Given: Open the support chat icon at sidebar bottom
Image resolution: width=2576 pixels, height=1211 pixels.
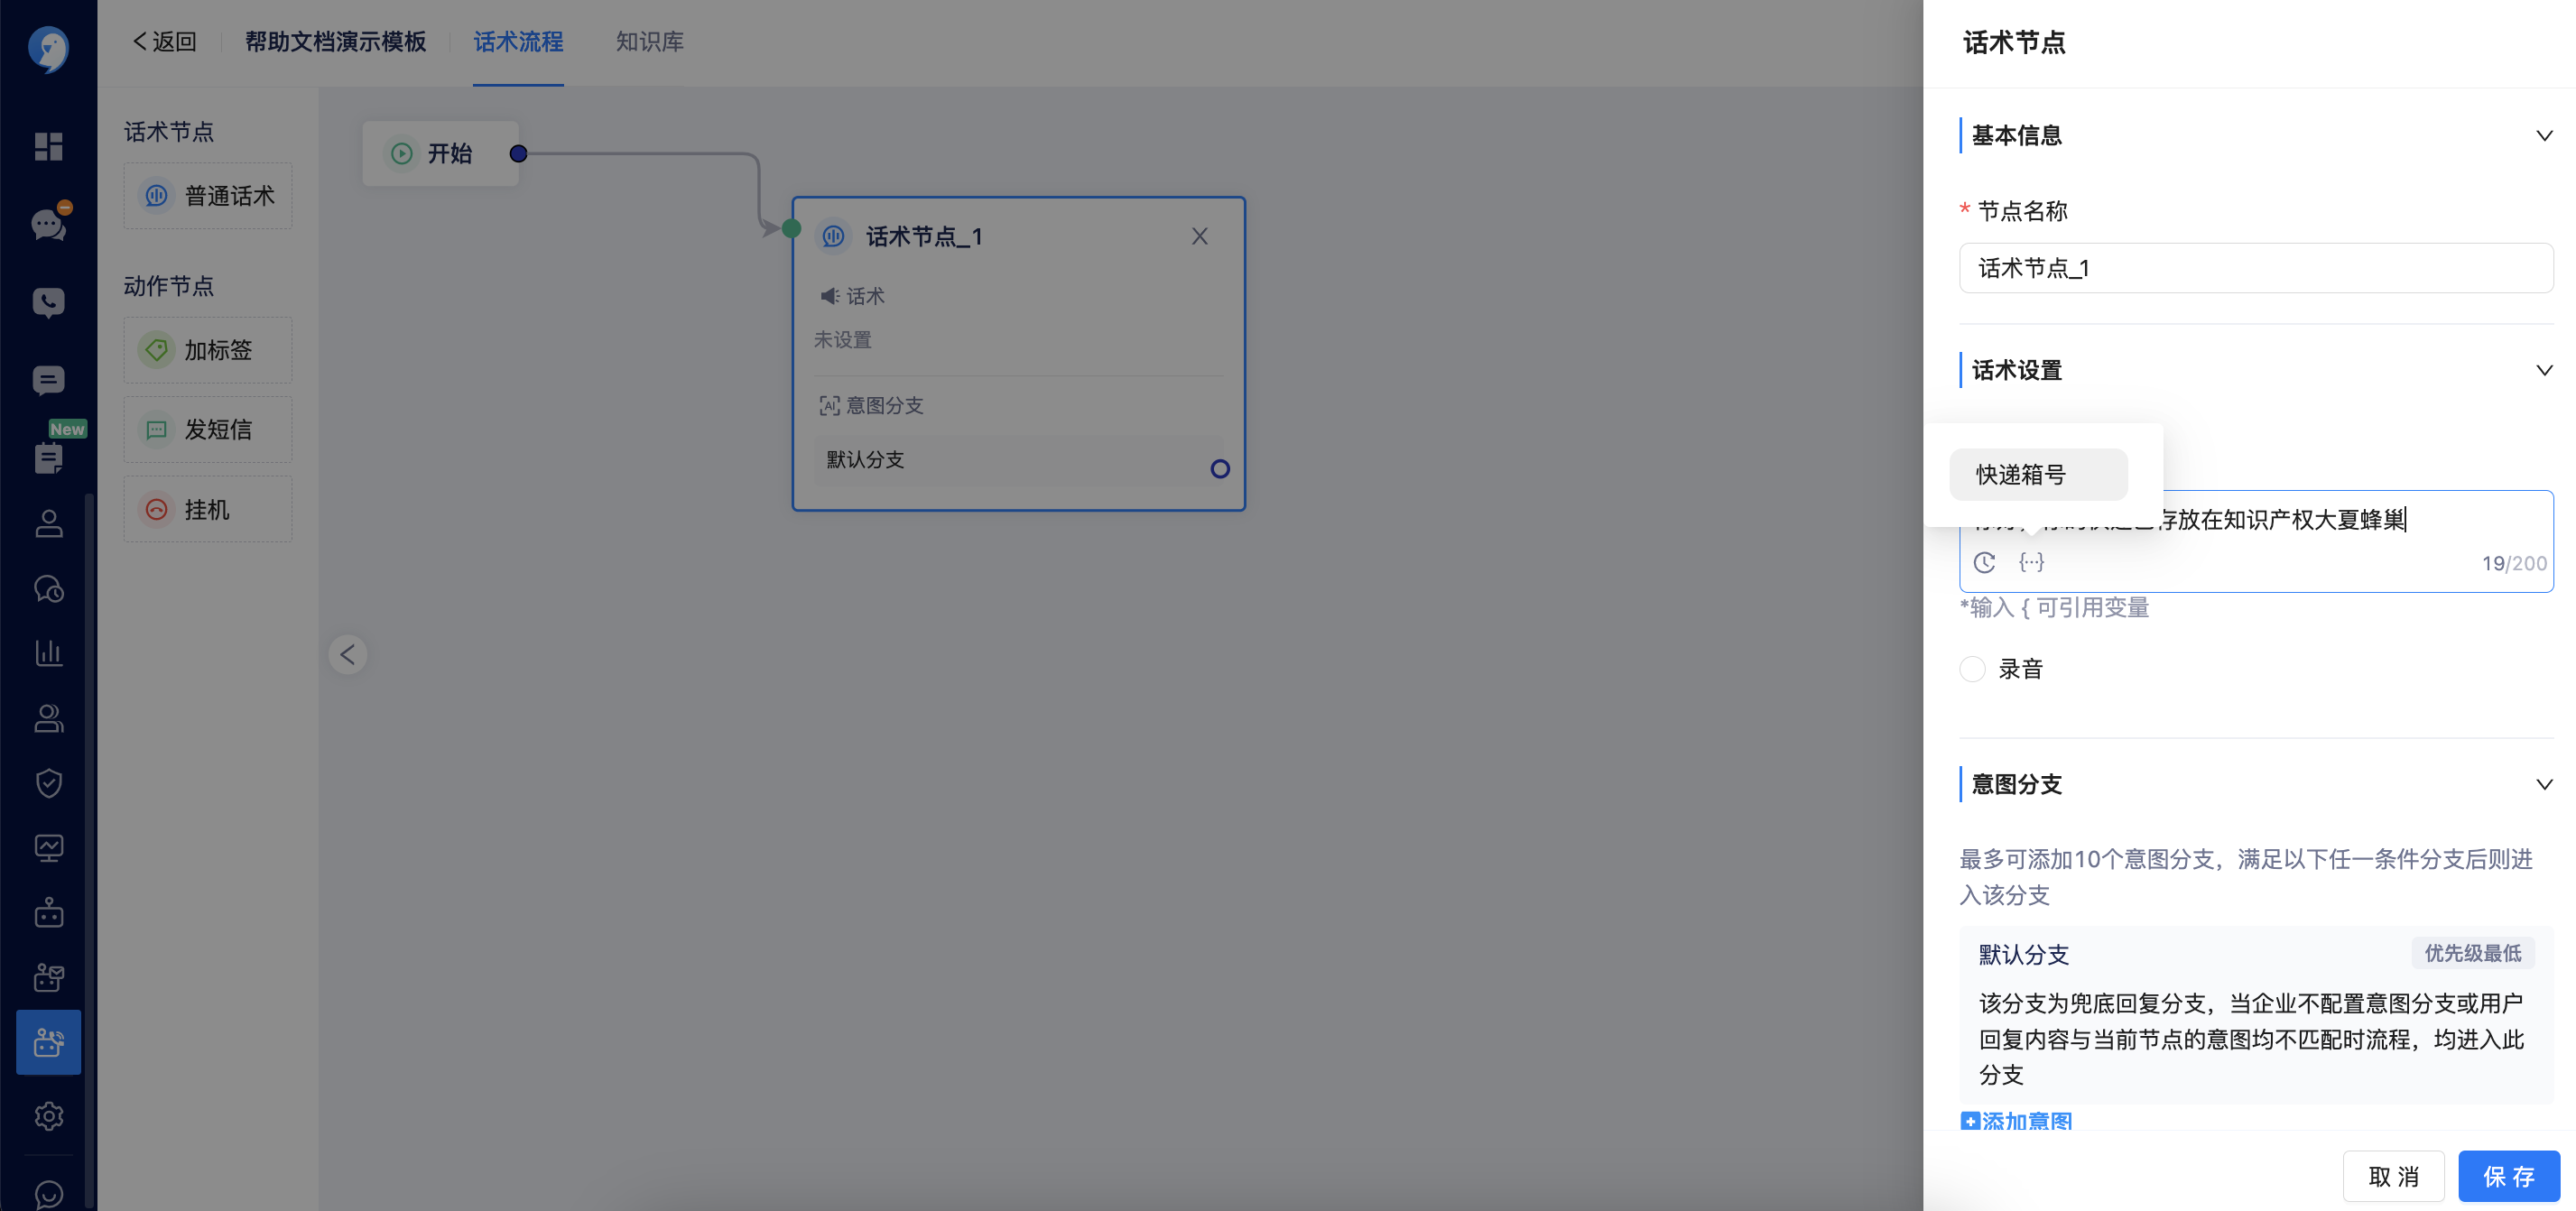Looking at the screenshot, I should pos(48,1194).
